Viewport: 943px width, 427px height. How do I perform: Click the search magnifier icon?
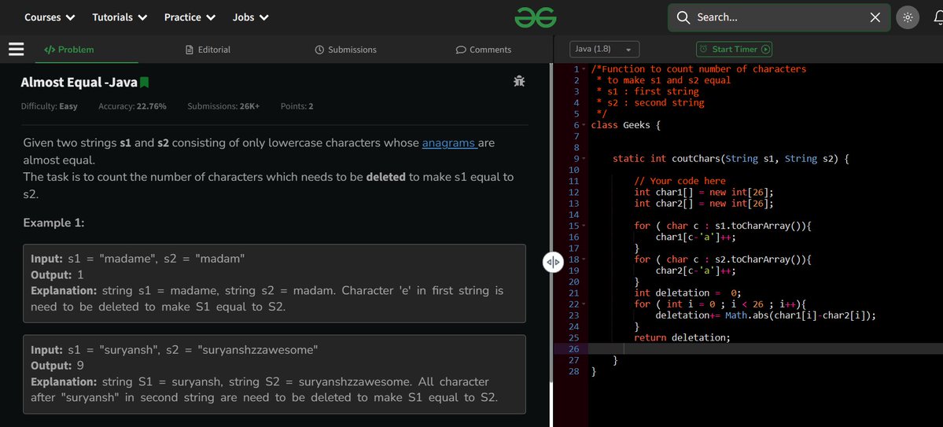click(x=683, y=17)
